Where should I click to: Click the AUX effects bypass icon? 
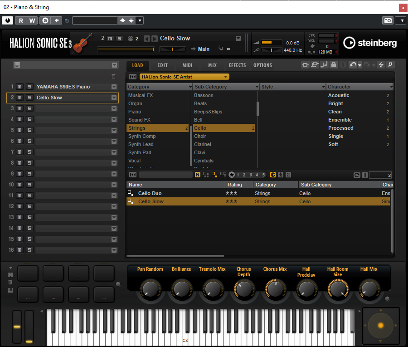pos(315,65)
